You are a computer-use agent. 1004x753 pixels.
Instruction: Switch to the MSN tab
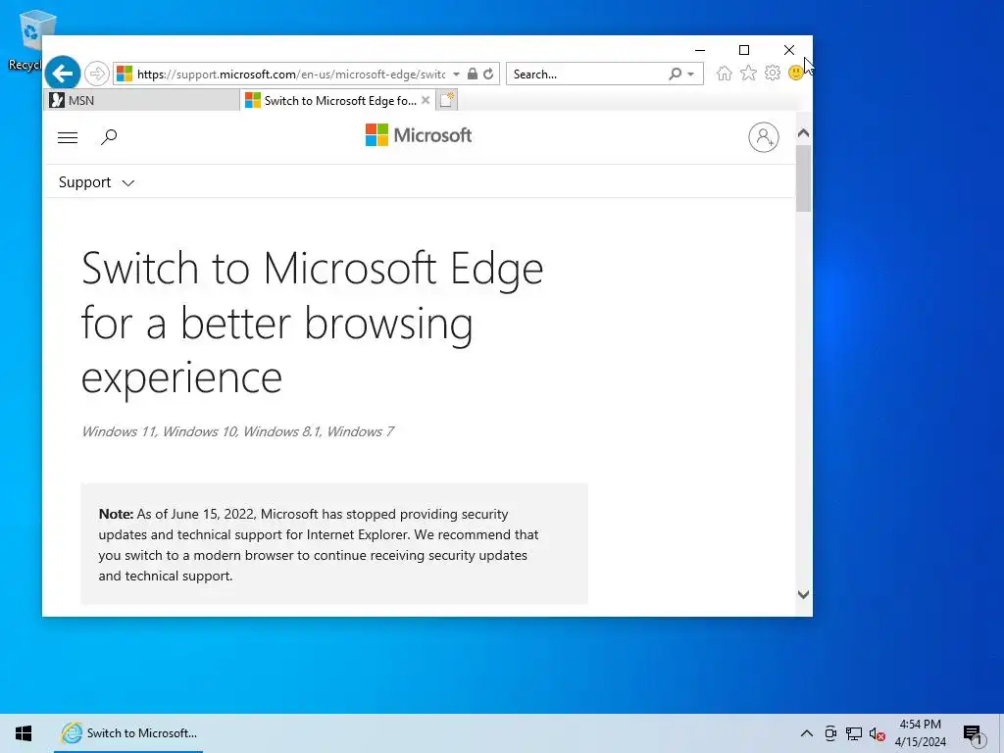point(141,101)
